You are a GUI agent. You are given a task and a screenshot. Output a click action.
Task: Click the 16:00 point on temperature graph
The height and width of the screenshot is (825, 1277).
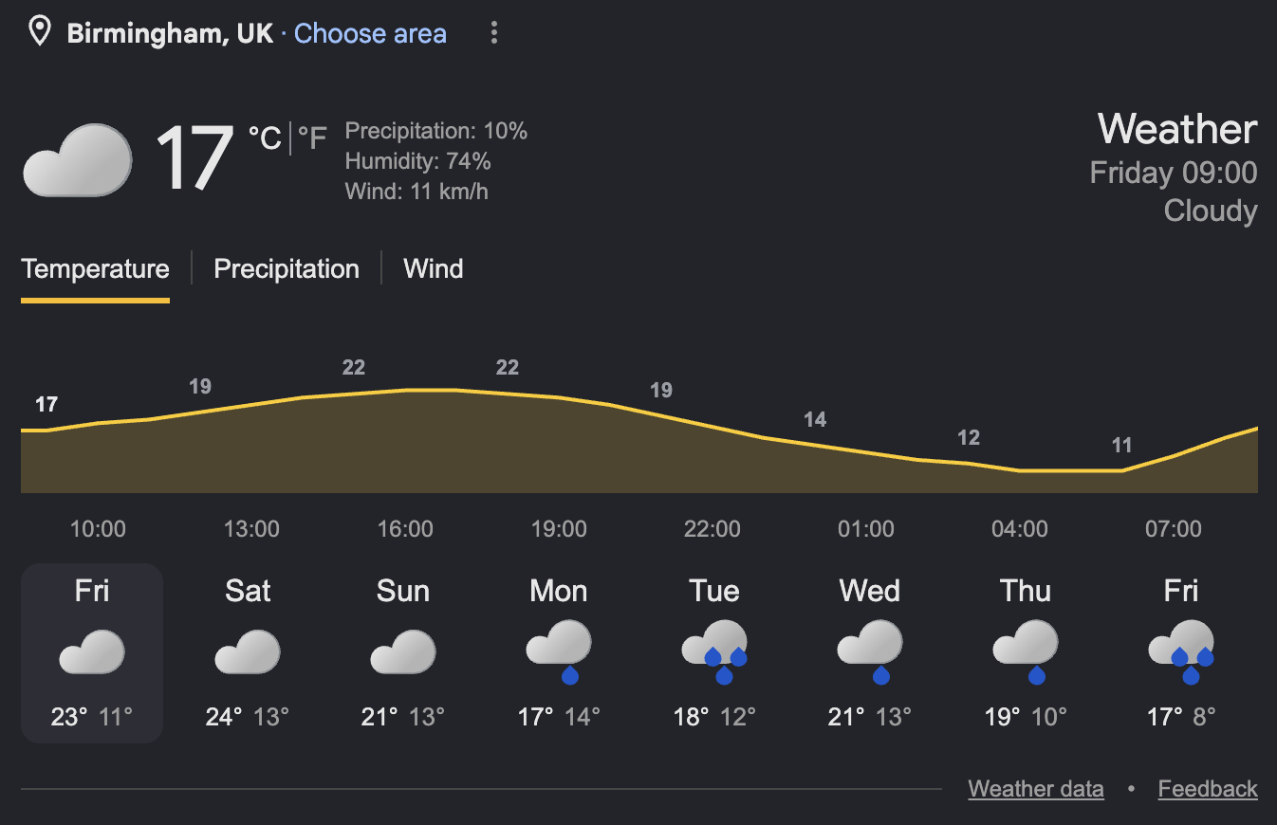click(x=406, y=390)
